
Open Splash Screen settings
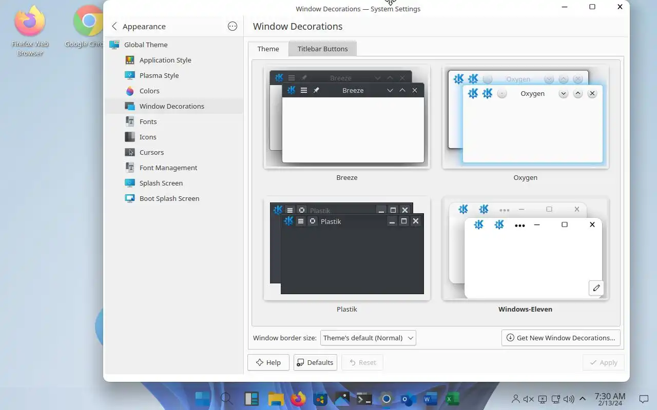(x=174, y=183)
